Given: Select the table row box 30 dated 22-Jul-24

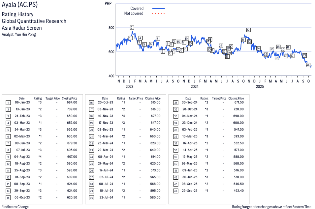Looking at the screenshot, I should (91, 197).
